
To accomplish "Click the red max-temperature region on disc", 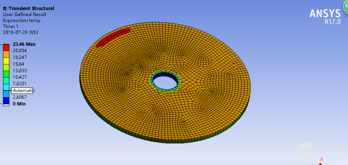I will coord(113,37).
